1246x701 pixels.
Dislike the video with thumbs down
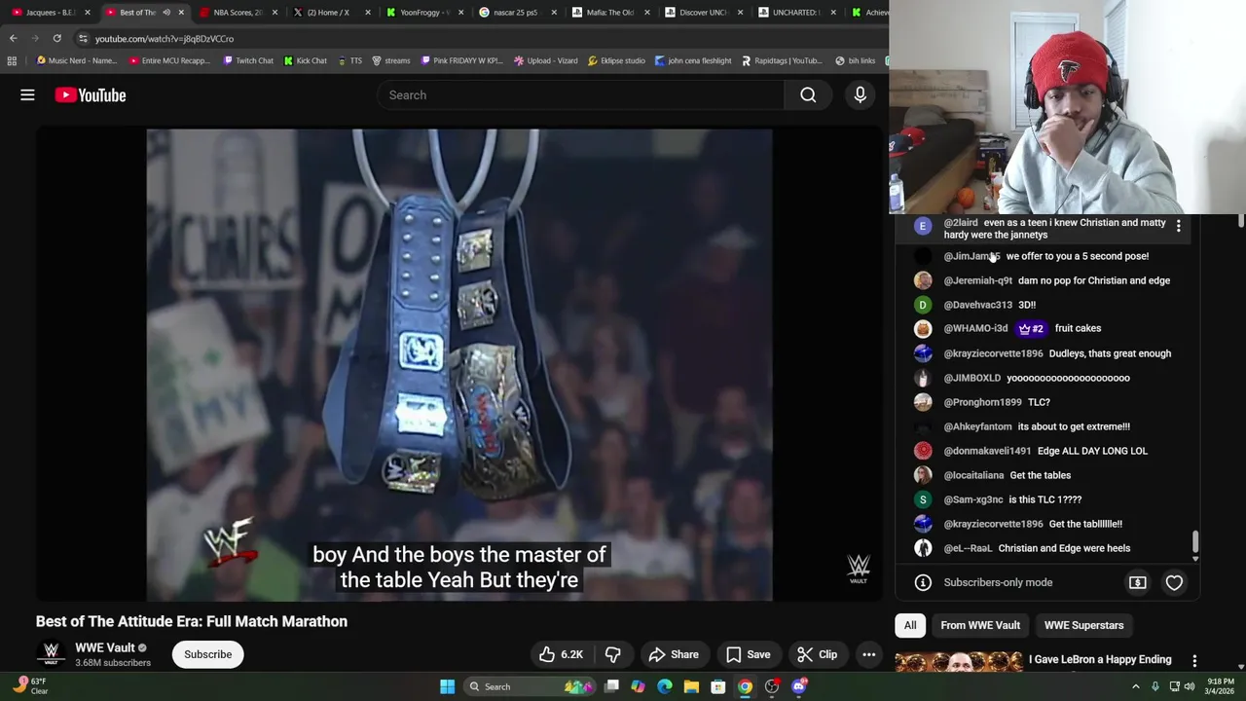click(613, 654)
